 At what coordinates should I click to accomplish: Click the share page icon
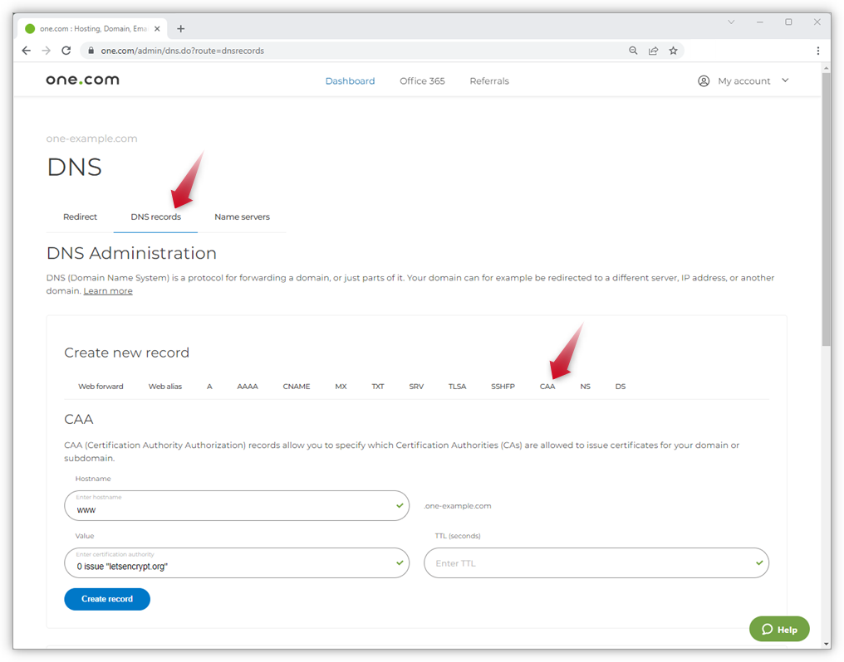(653, 51)
